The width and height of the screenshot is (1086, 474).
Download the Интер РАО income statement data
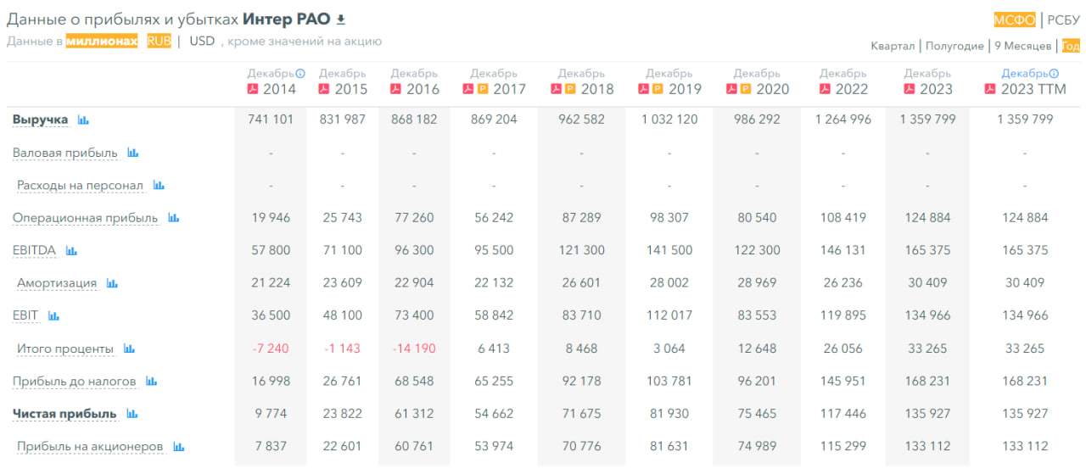point(341,20)
